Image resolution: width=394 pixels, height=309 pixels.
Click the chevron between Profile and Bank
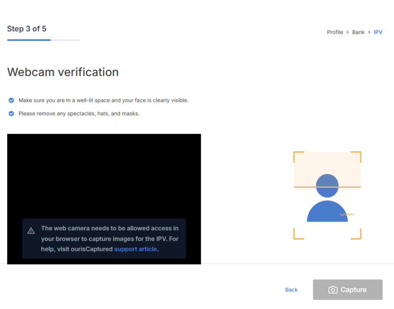click(x=347, y=32)
